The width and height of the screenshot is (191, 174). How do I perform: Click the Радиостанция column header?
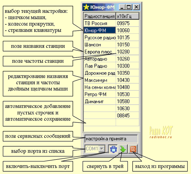tap(100, 16)
